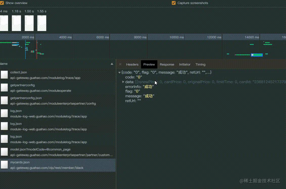Open the Timing tab
The image size is (286, 189).
(200, 65)
